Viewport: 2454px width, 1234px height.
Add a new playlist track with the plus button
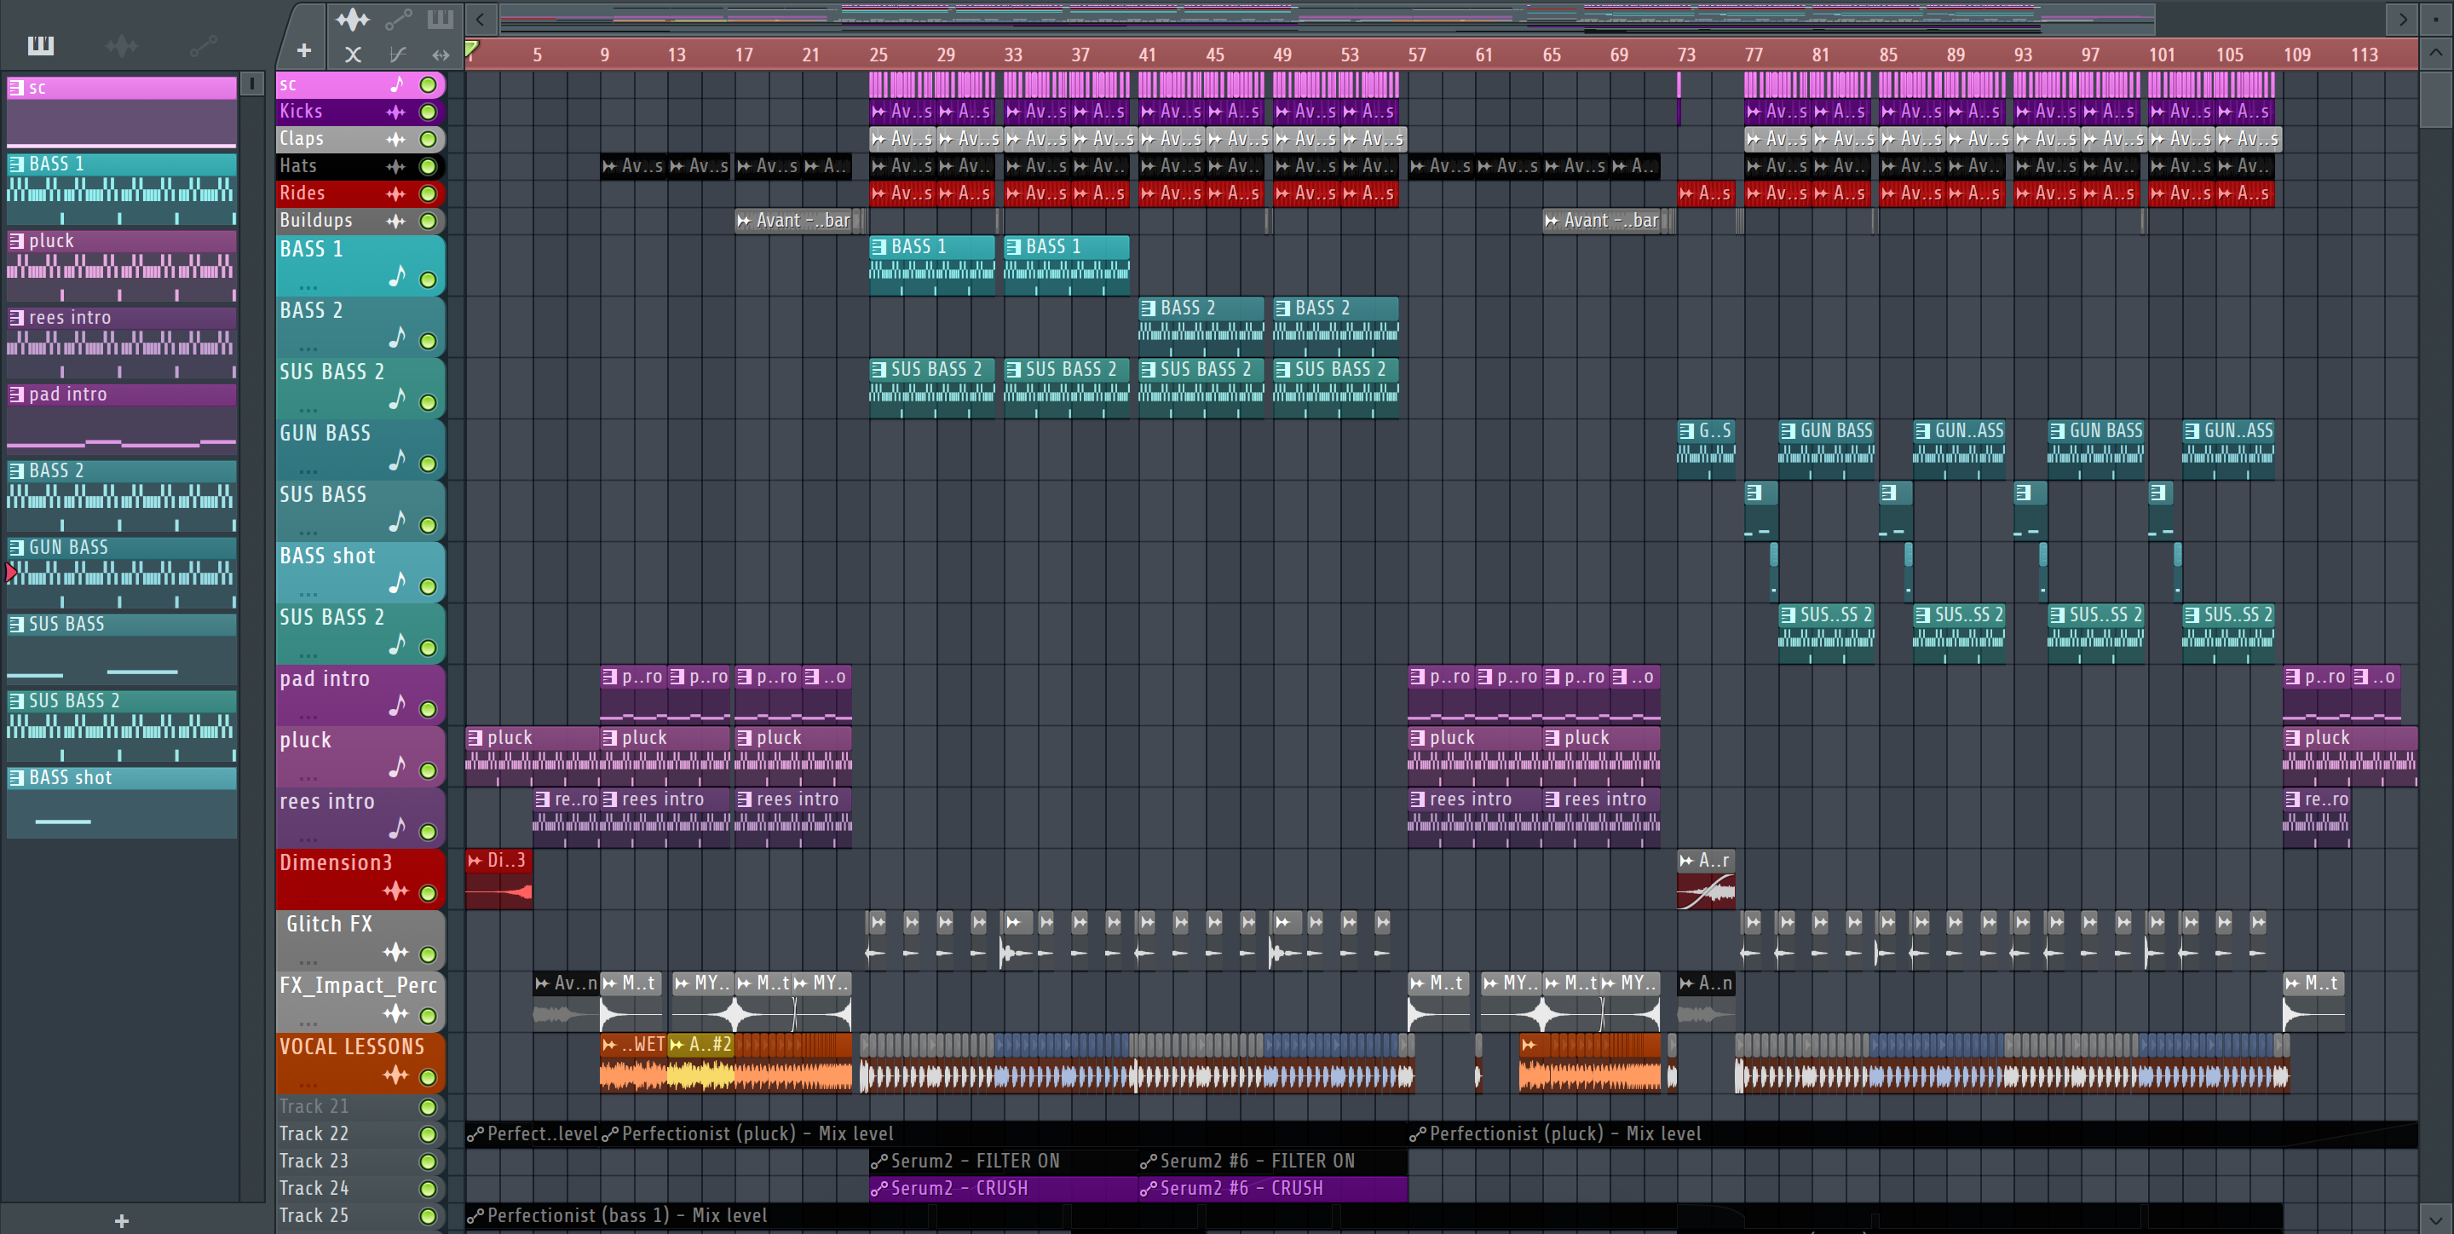click(304, 50)
